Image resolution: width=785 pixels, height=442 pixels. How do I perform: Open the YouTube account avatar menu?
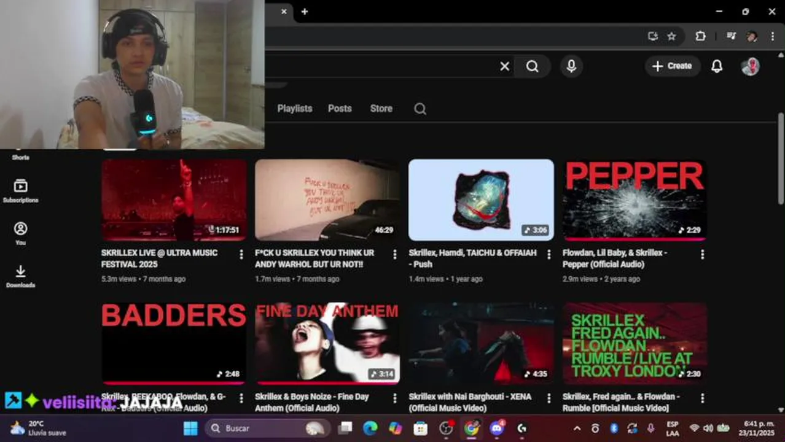(x=750, y=66)
